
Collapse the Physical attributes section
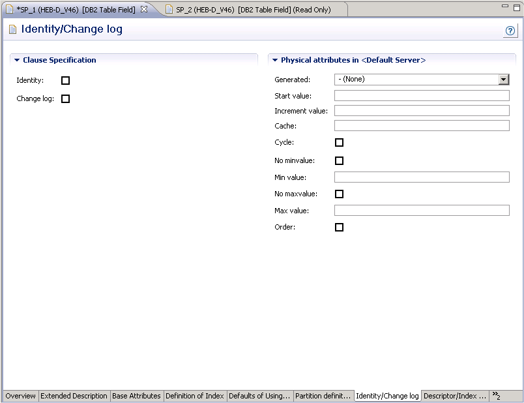pyautogui.click(x=275, y=60)
